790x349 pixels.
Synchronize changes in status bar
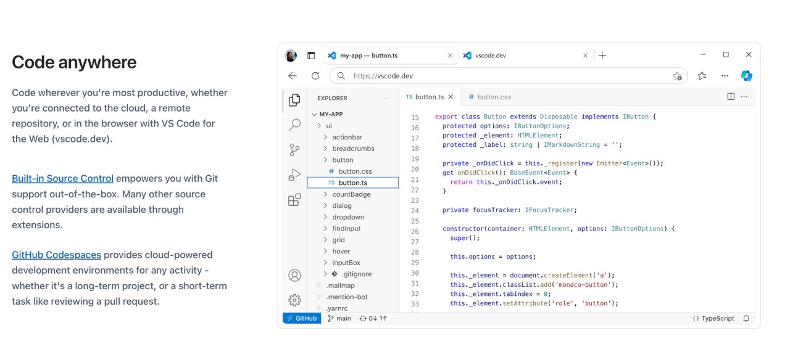pyautogui.click(x=372, y=318)
